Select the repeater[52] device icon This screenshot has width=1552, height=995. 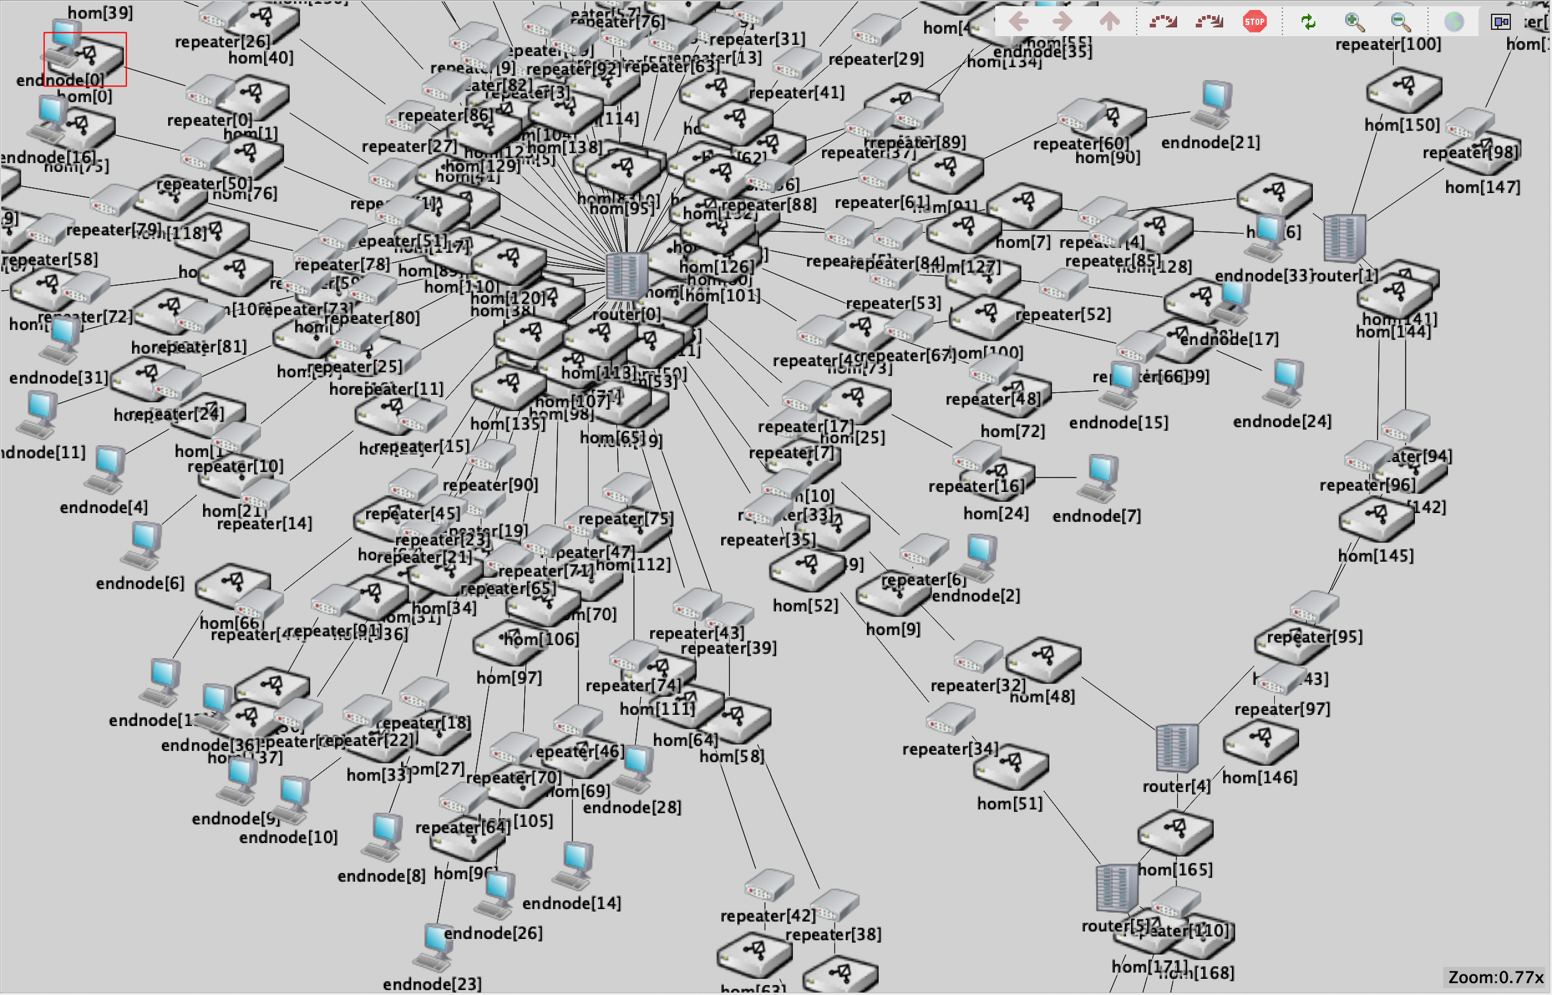pos(1064,285)
